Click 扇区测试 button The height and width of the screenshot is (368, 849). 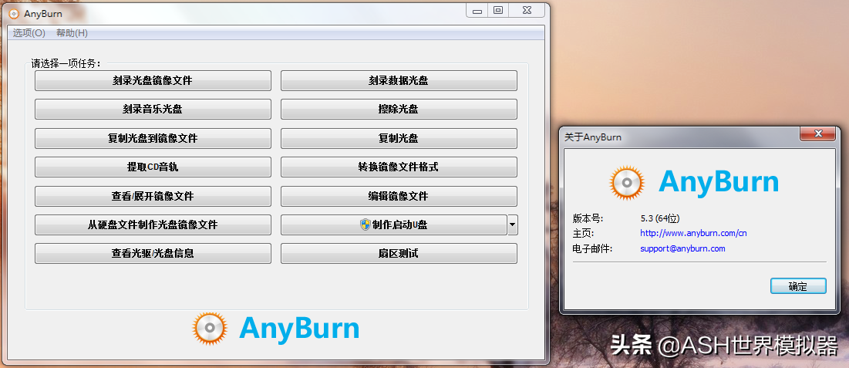point(399,254)
